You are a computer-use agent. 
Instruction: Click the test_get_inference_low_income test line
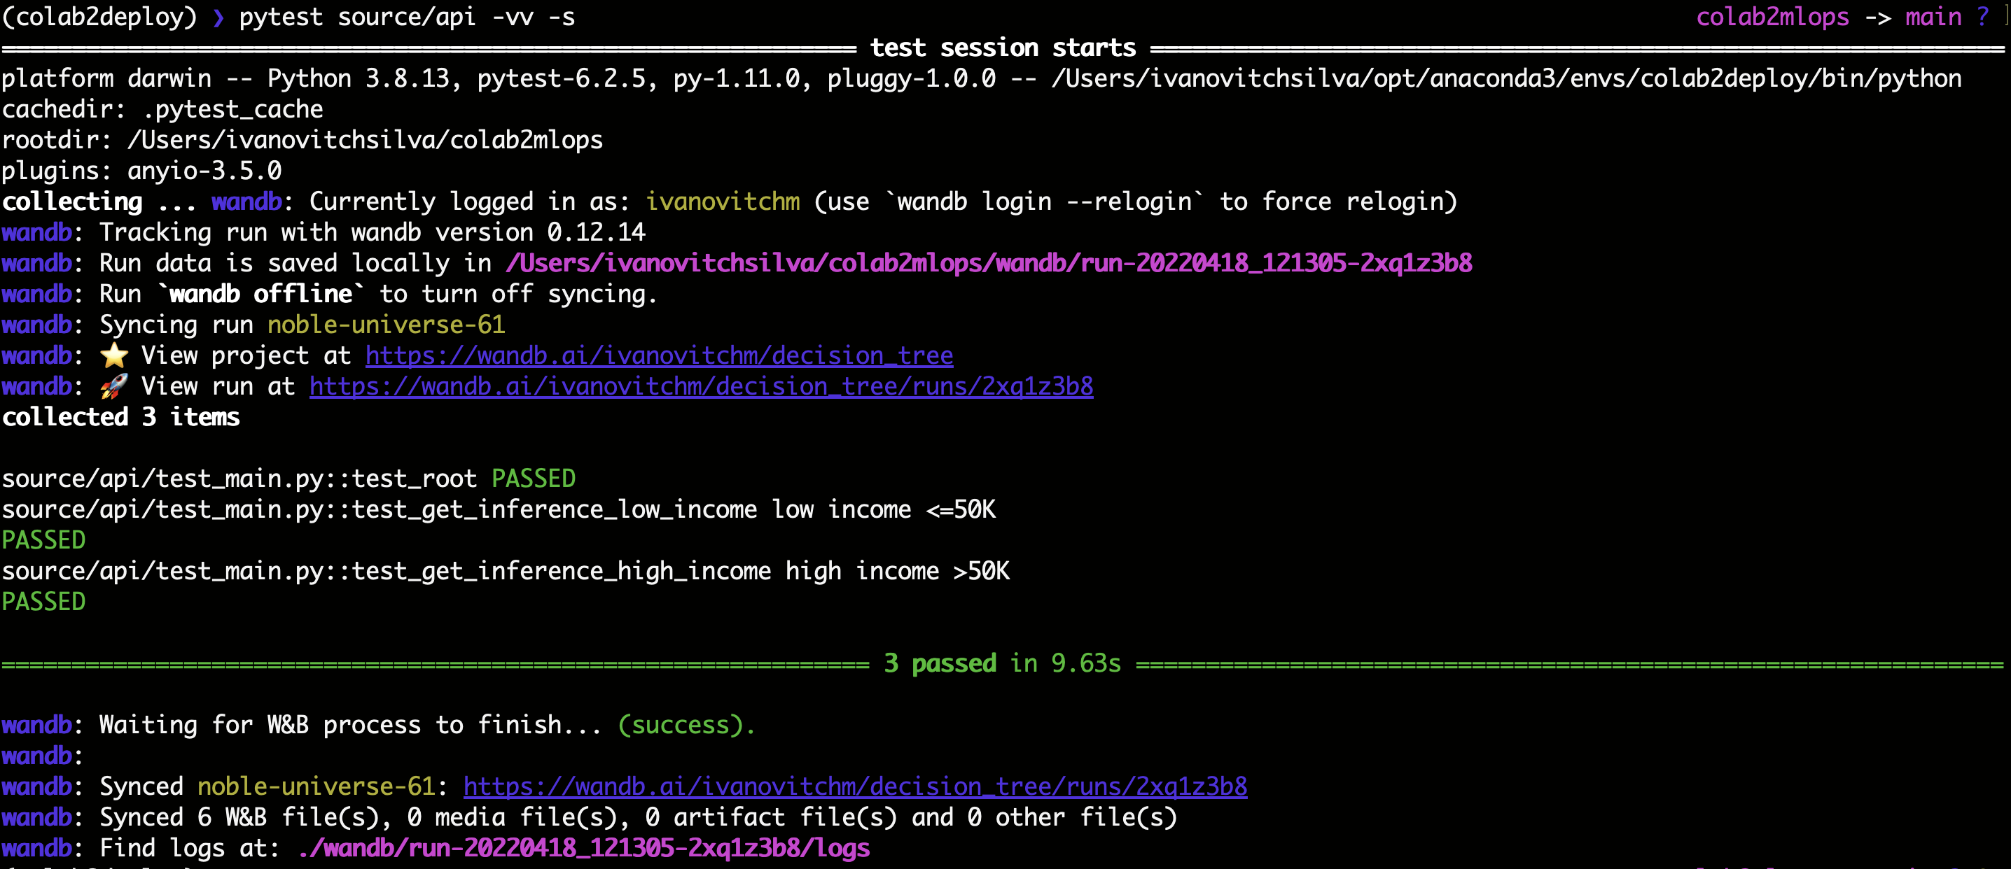coord(380,509)
